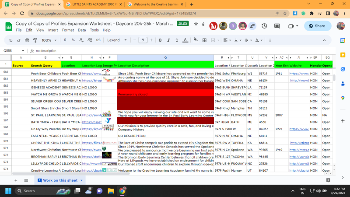Image resolution: width=350 pixels, height=197 pixels.
Task: Open fill color picker
Action: click(x=196, y=40)
